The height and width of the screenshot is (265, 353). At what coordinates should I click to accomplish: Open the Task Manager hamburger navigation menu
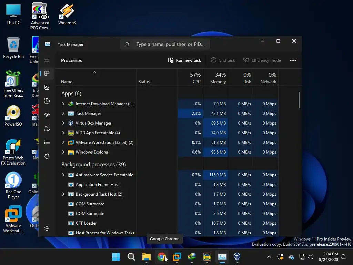click(x=47, y=60)
